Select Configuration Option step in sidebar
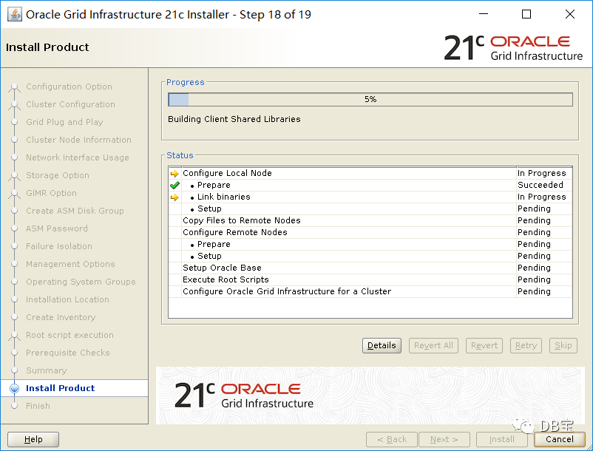This screenshot has height=451, width=593. (x=69, y=87)
